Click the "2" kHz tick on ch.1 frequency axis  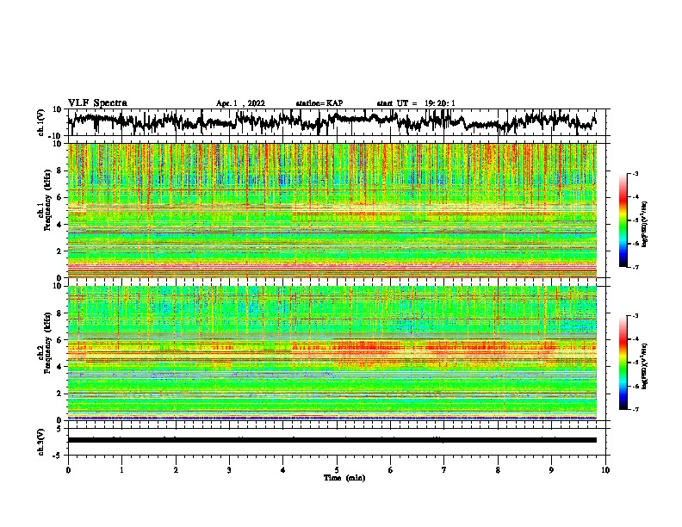[60, 251]
